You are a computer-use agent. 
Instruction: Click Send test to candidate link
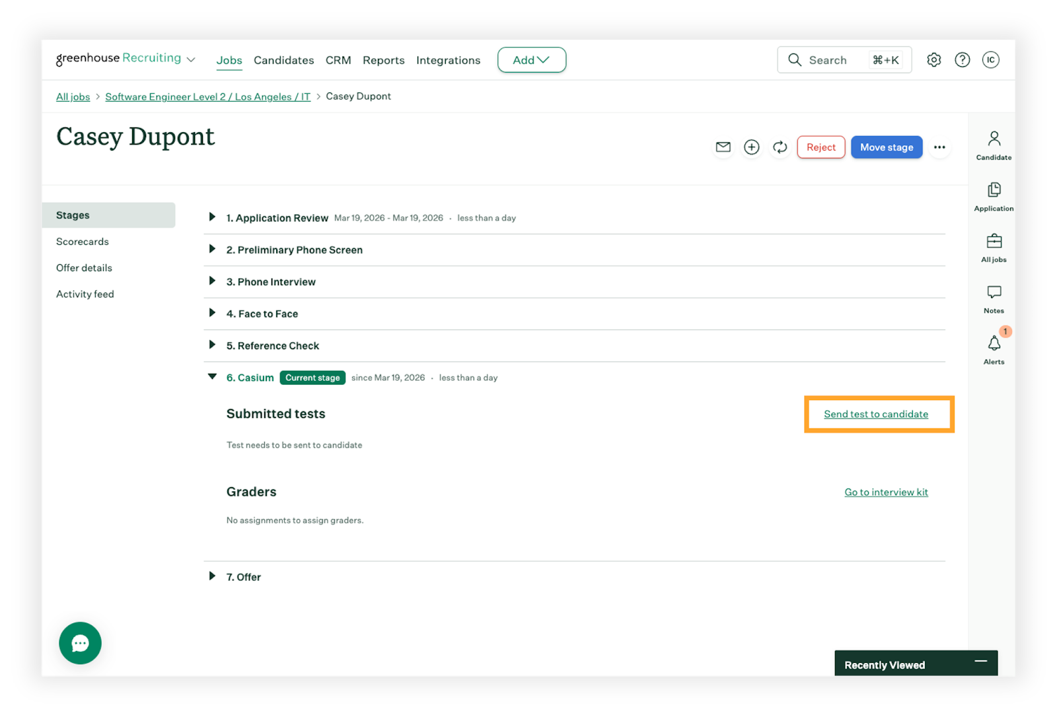click(875, 414)
